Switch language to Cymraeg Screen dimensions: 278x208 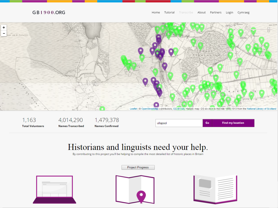[x=243, y=12]
